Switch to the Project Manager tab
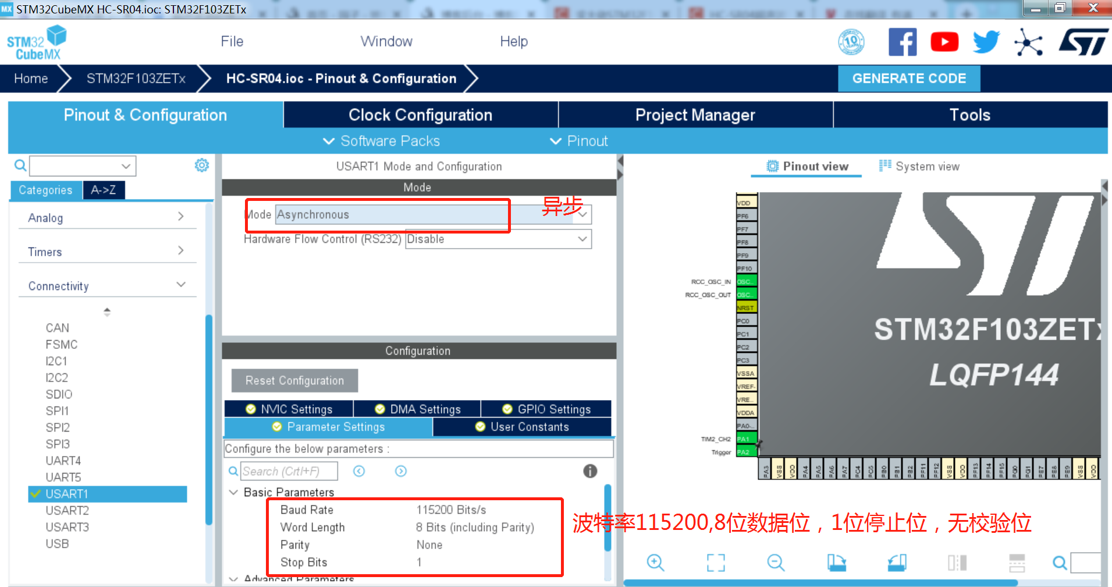Image resolution: width=1112 pixels, height=587 pixels. click(x=695, y=115)
